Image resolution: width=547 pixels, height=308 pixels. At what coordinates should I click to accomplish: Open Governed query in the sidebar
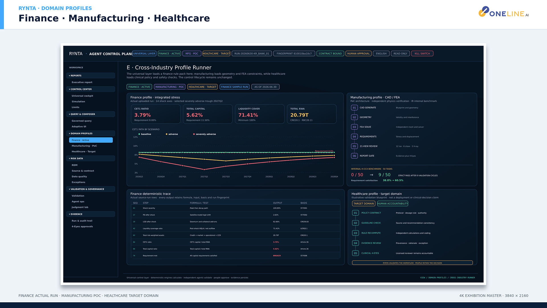click(x=82, y=121)
